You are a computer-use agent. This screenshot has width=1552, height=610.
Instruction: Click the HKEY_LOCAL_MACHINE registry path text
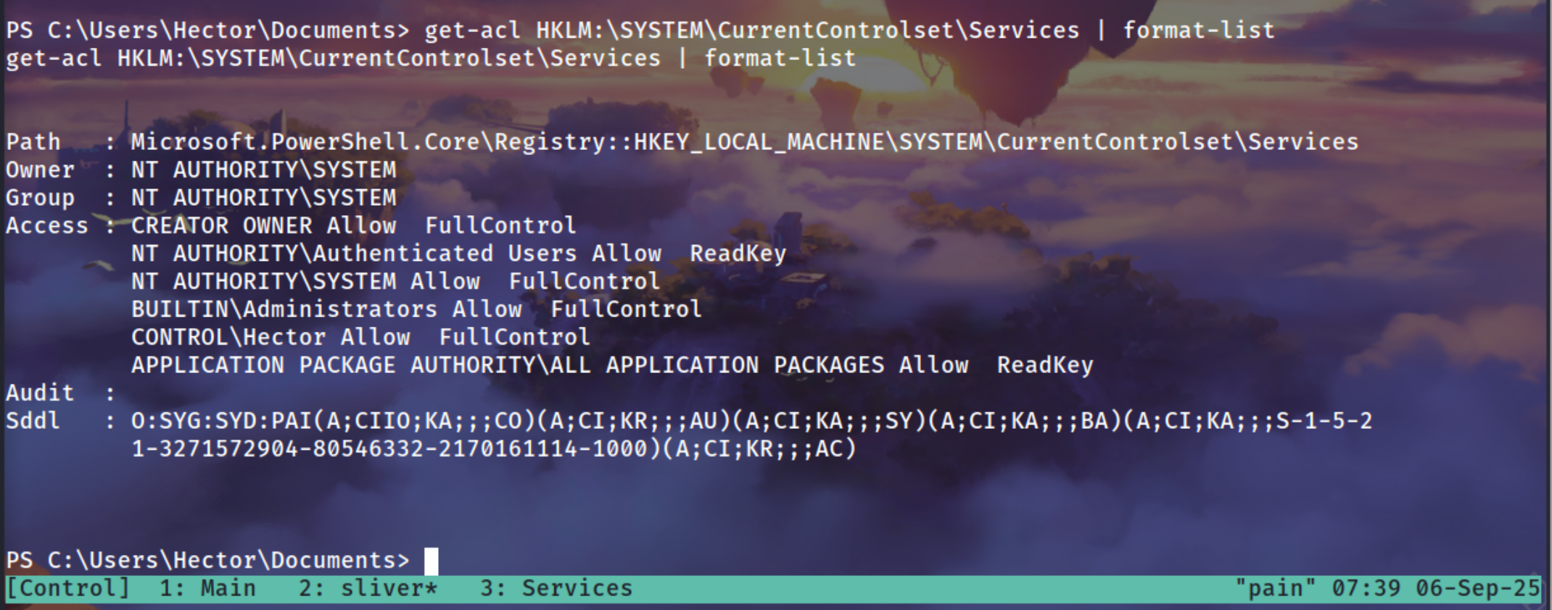pos(759,141)
